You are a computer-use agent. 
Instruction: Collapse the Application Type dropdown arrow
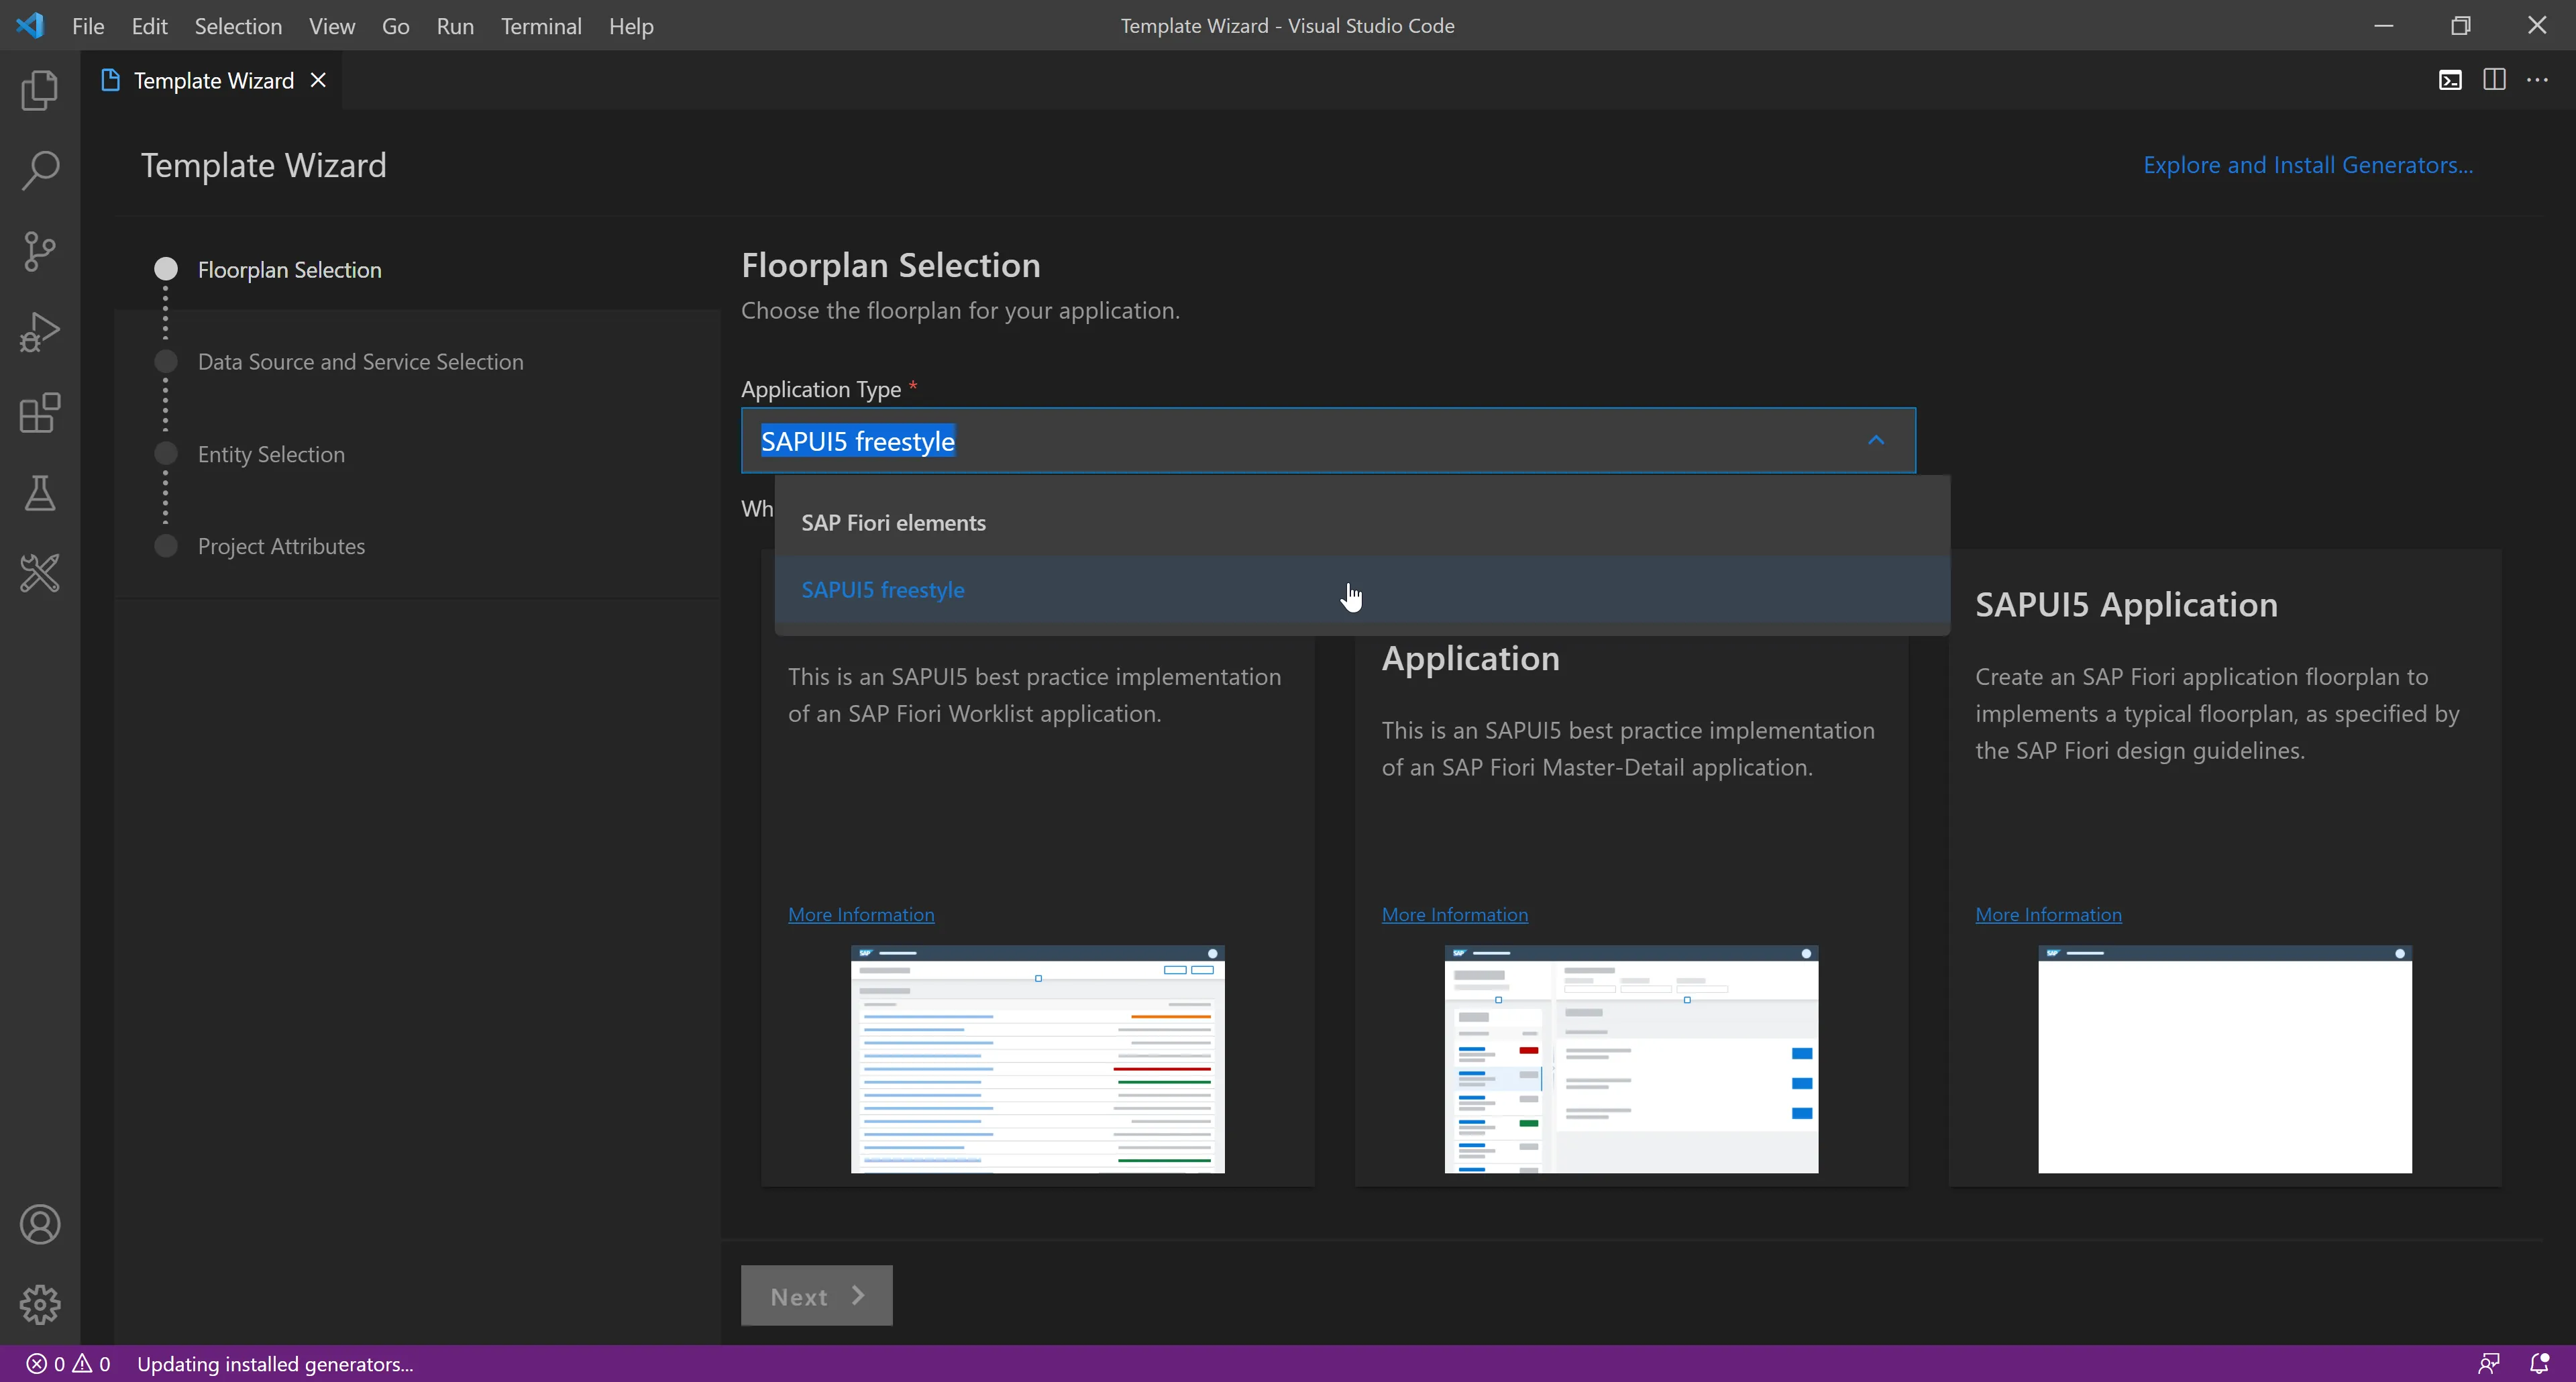1876,440
